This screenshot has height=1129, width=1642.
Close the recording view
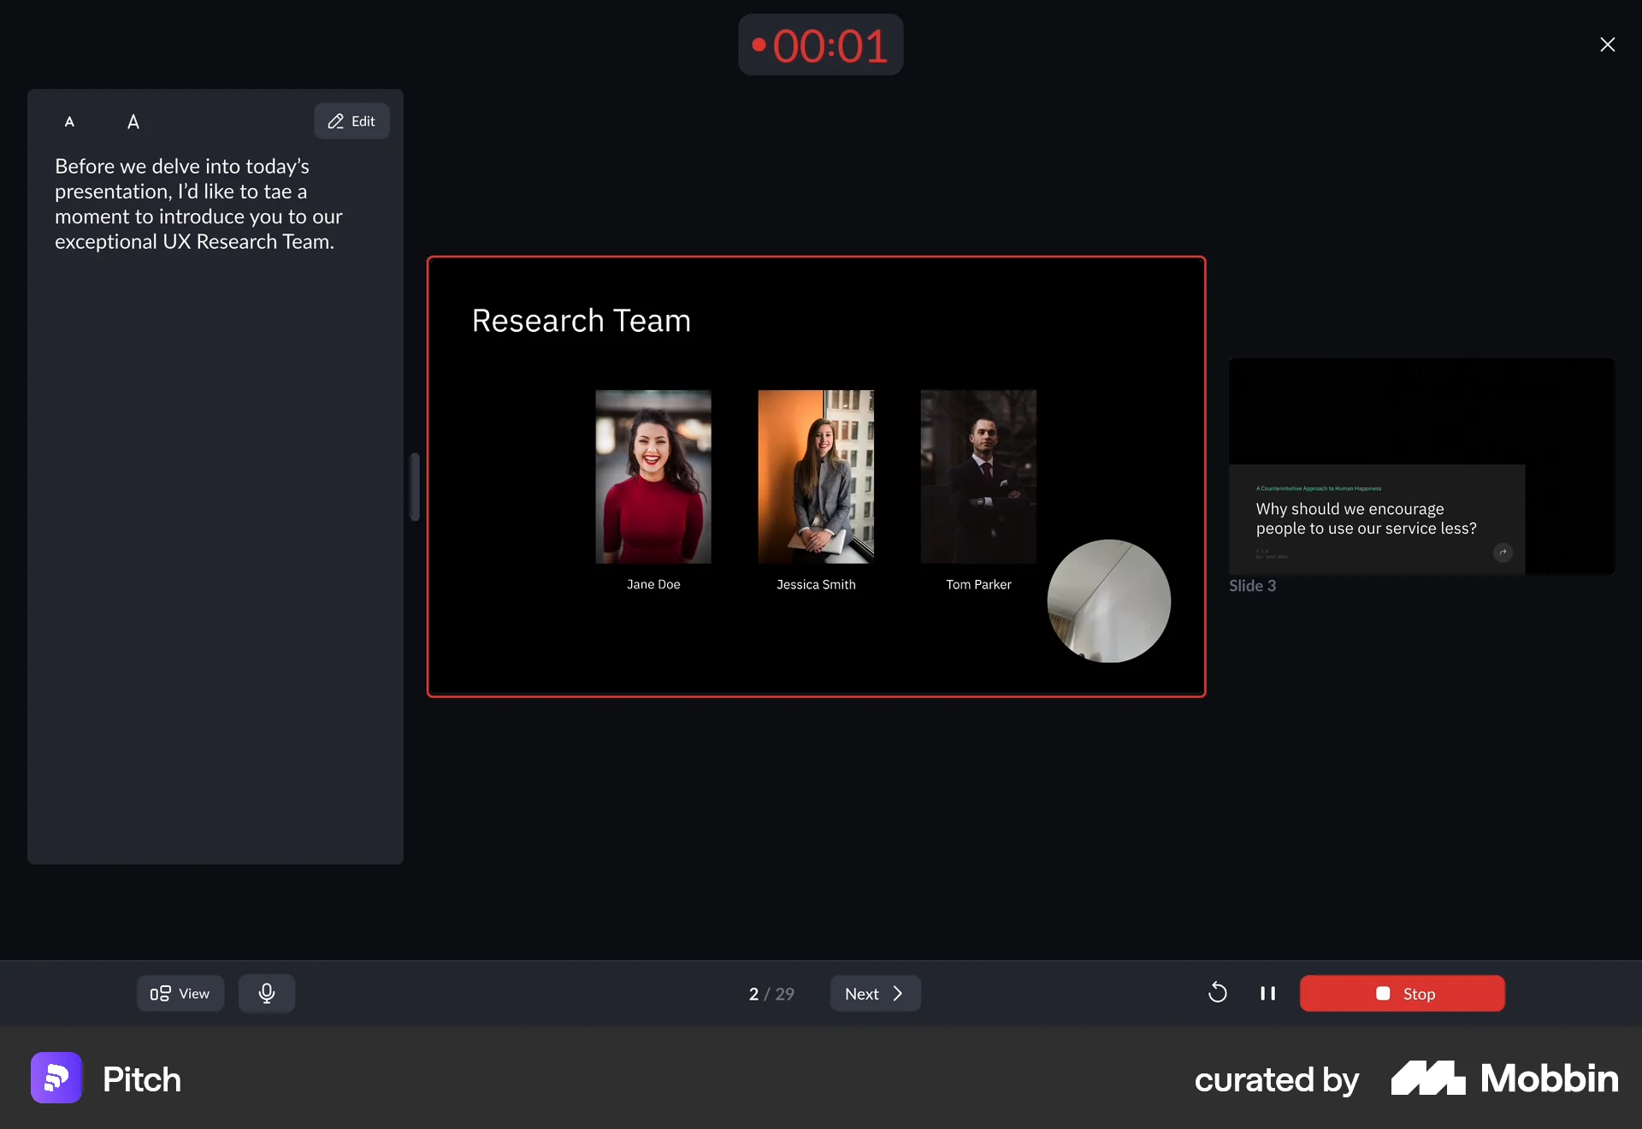[1607, 44]
